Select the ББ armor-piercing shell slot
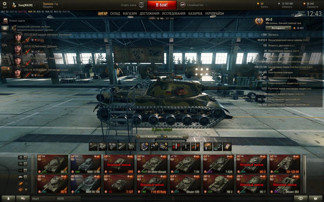The height and width of the screenshot is (202, 324). pyautogui.click(x=176, y=147)
